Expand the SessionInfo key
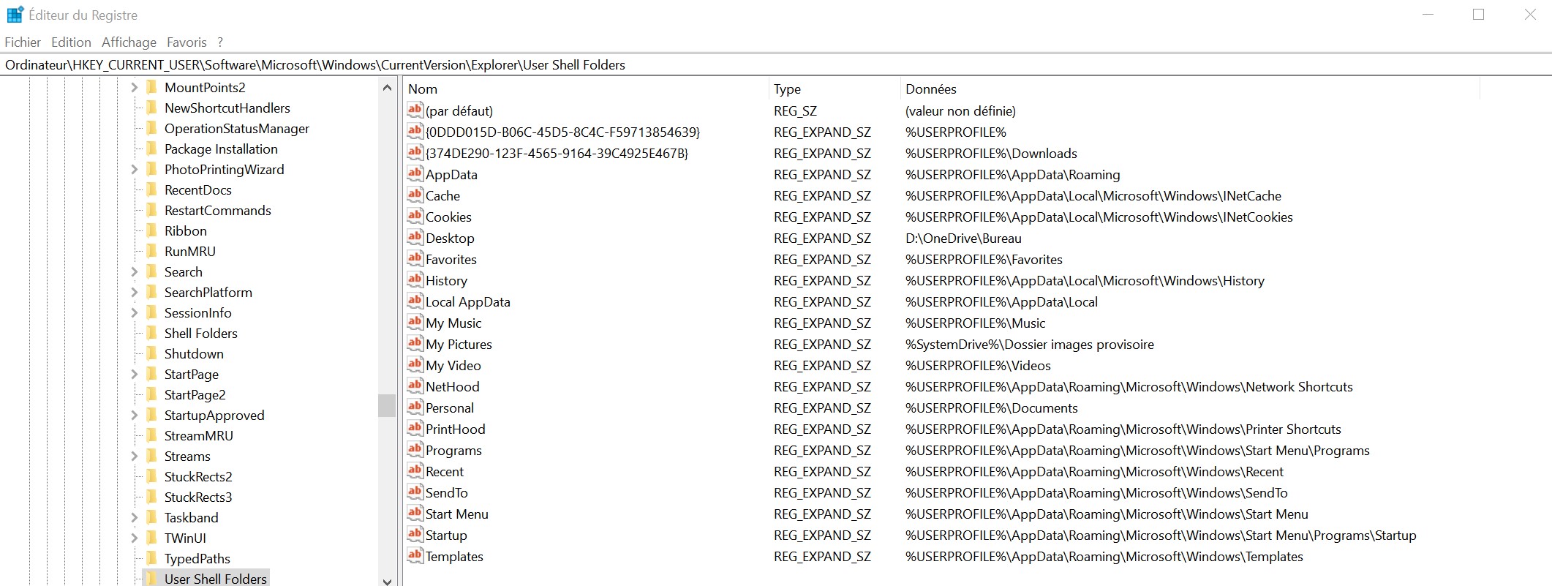This screenshot has width=1552, height=586. pos(134,313)
